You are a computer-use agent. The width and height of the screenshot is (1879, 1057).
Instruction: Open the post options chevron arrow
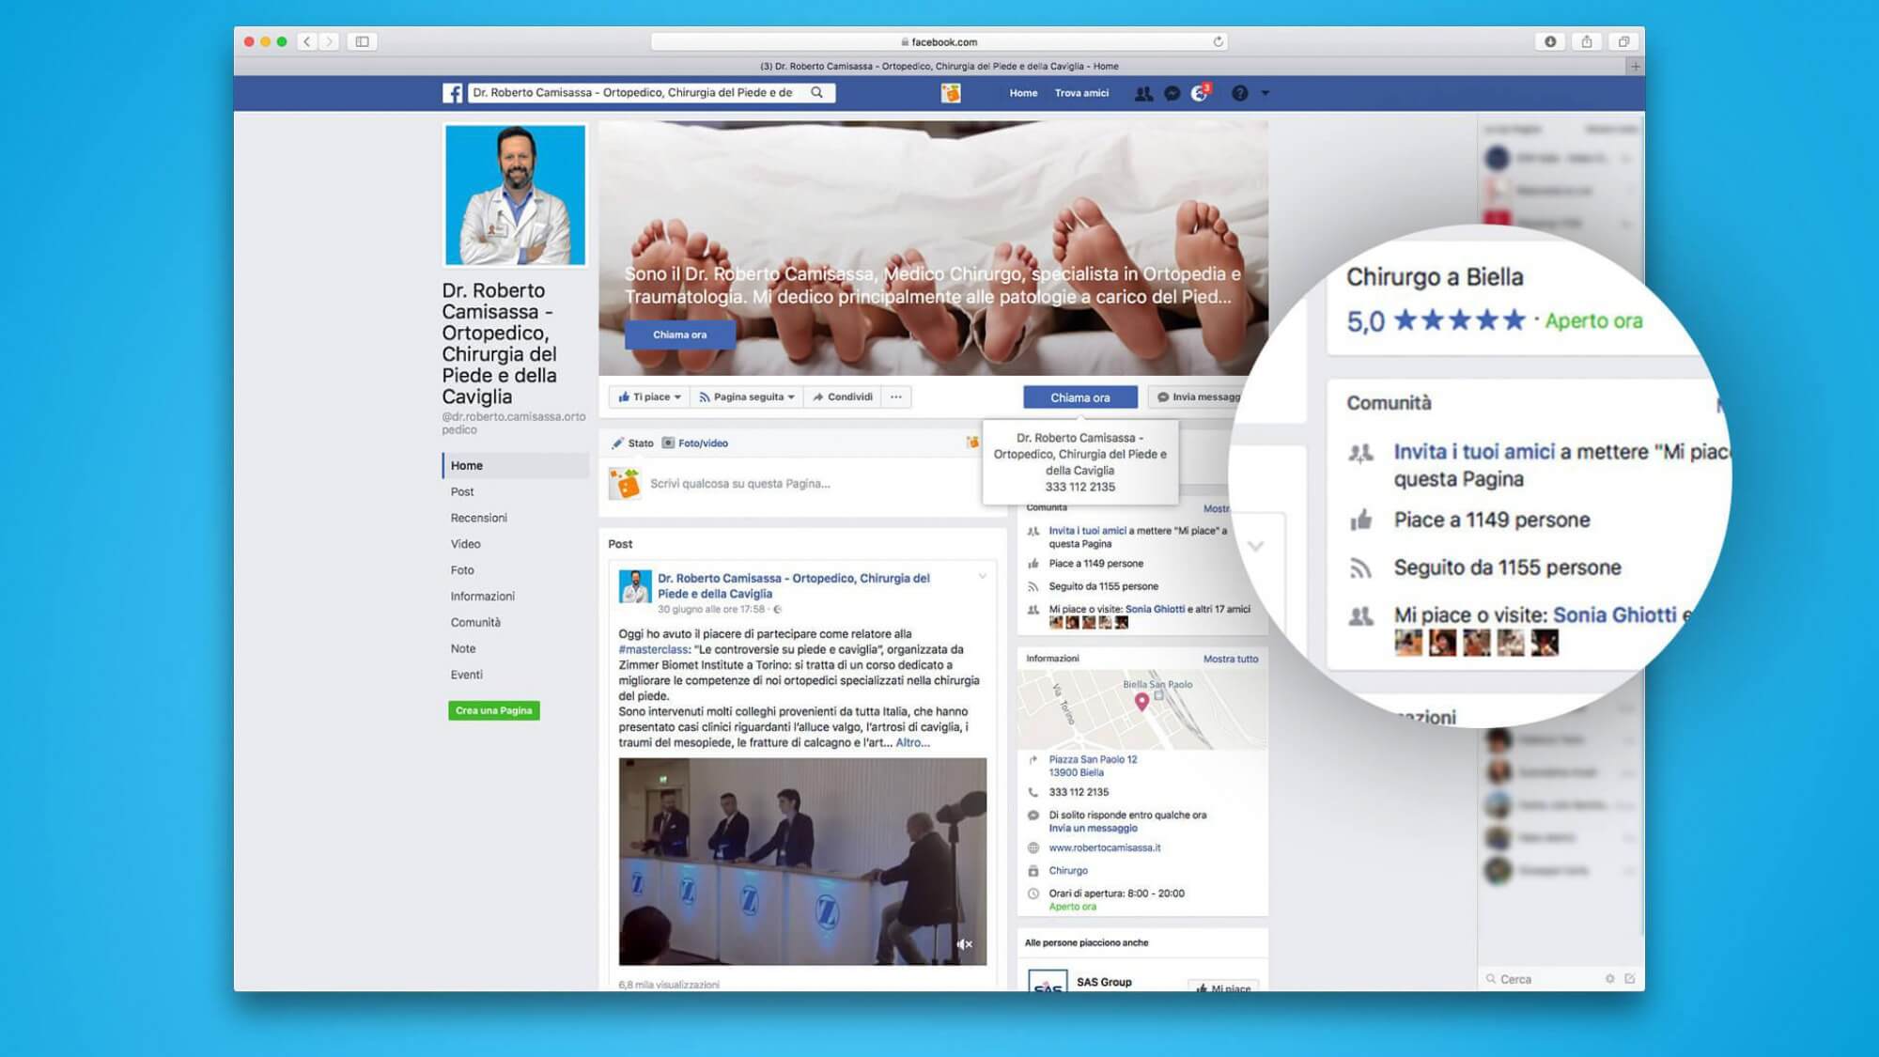[x=982, y=577]
